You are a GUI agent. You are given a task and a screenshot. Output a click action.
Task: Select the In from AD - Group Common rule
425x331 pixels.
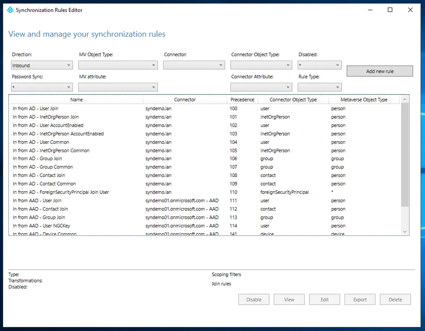pyautogui.click(x=43, y=167)
